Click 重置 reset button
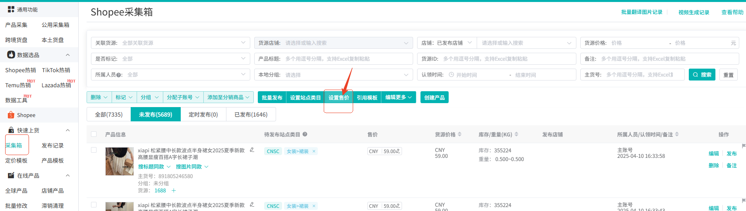746x211 pixels. point(729,75)
